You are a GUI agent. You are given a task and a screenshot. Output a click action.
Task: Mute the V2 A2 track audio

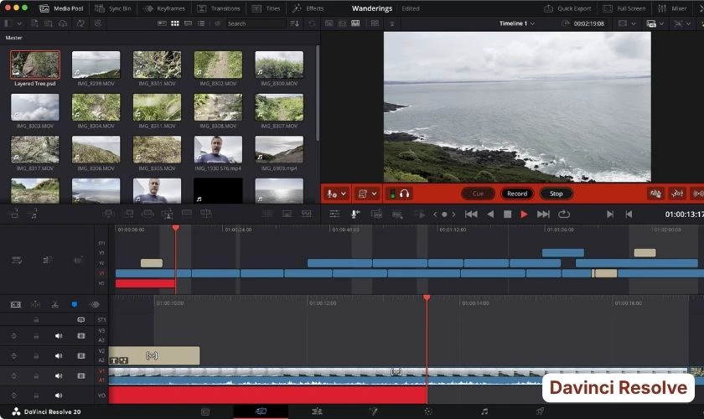[x=59, y=355]
